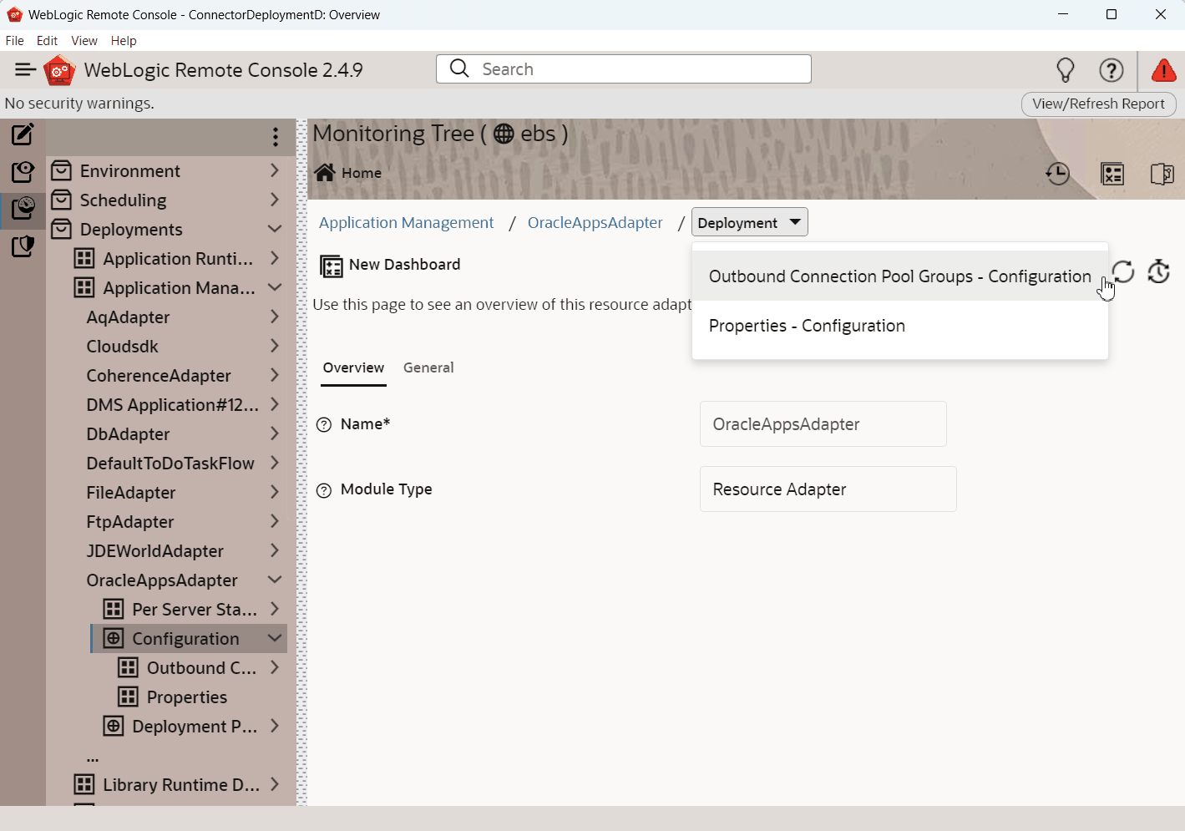Viewport: 1185px width, 831px height.
Task: Open the Security Data Tree icon
Action: point(23,246)
